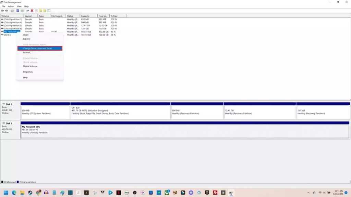Click the red X Delete toolbar icon
Image resolution: width=351 pixels, height=197 pixels.
click(32, 11)
